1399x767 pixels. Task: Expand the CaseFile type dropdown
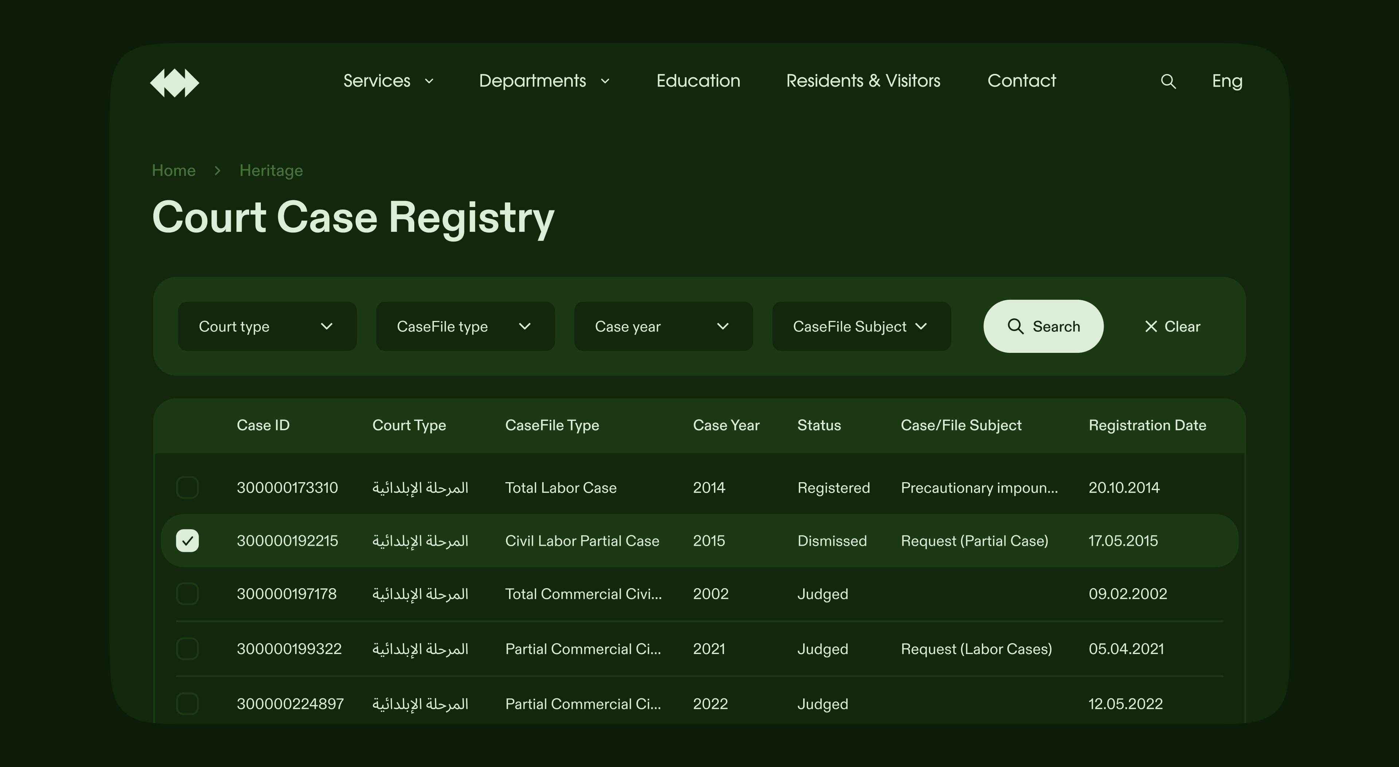point(466,326)
